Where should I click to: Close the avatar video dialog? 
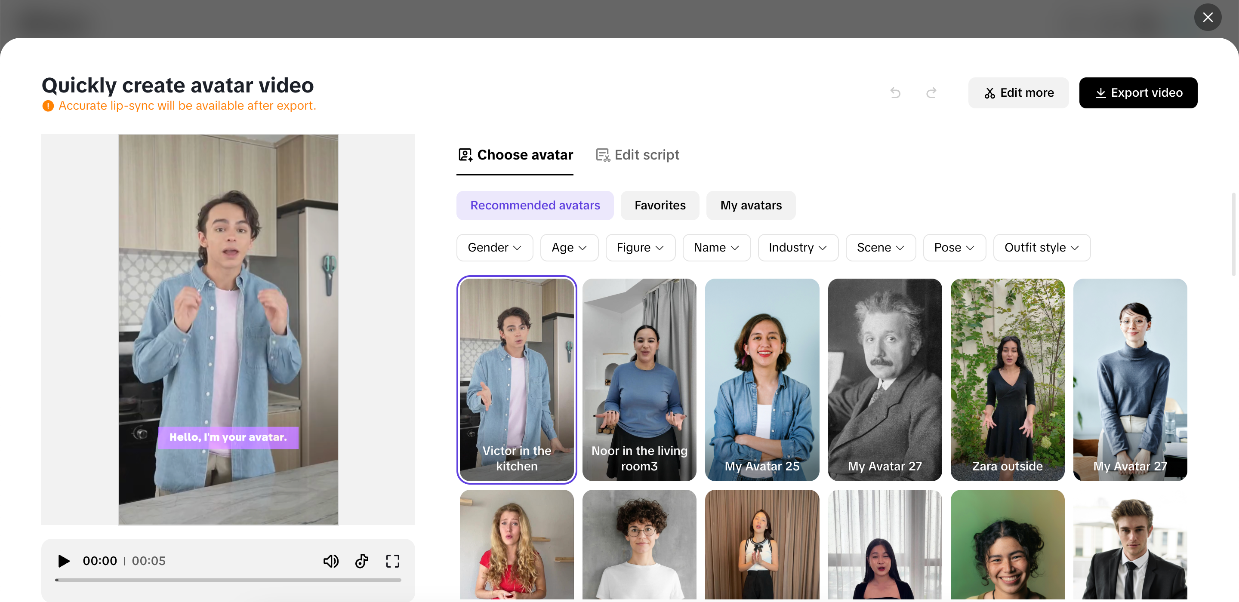pos(1207,17)
